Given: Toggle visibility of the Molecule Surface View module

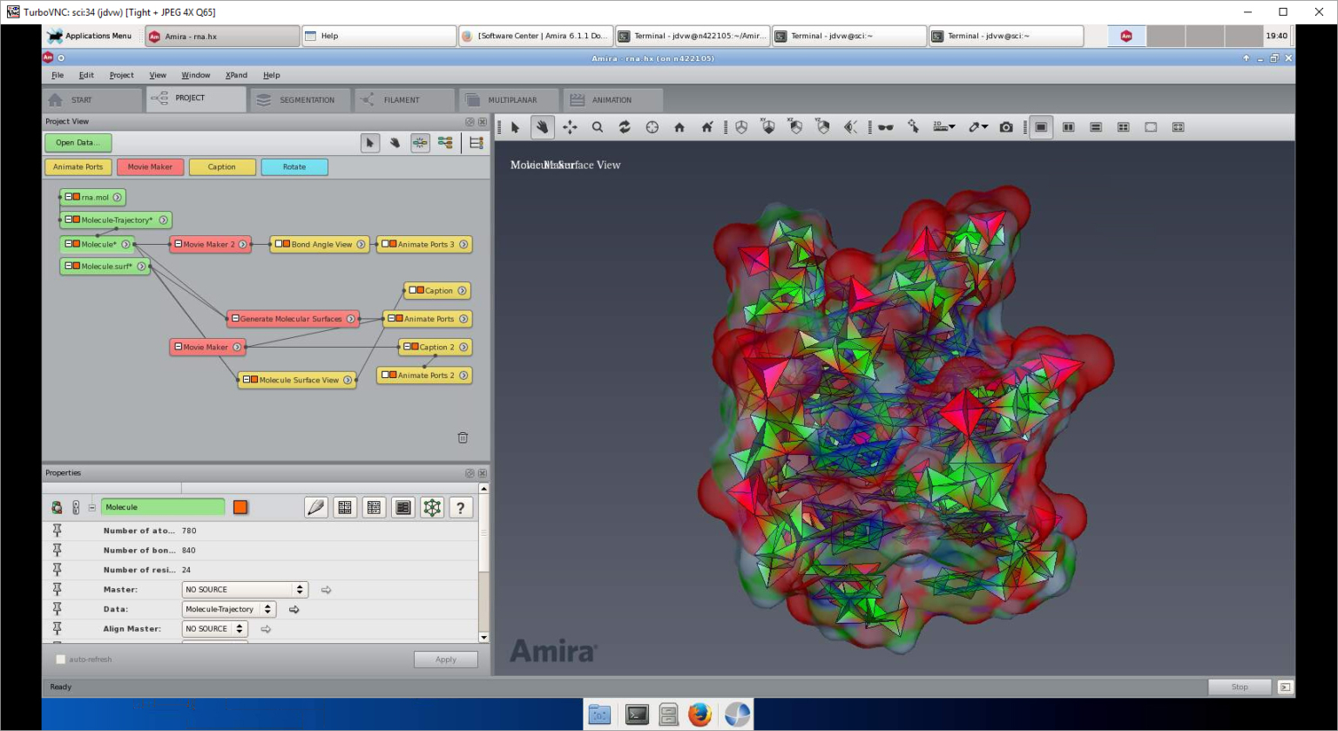Looking at the screenshot, I should point(253,380).
